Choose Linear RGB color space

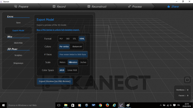[72, 70]
